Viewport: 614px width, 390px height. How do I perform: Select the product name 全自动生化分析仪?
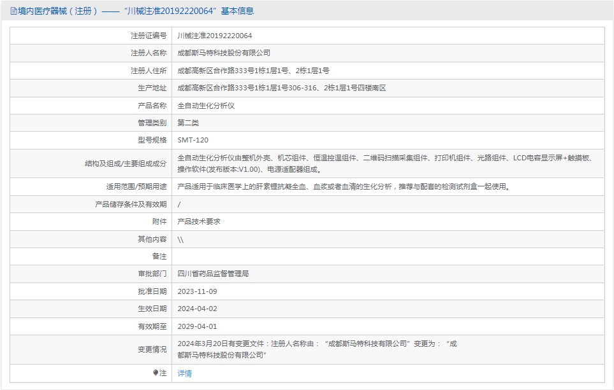206,106
